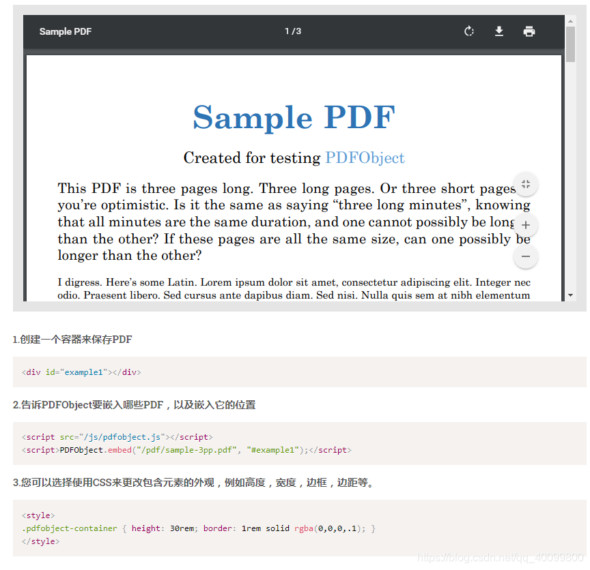
Task: Click 'This PDF is three pages long' paragraph
Action: pos(294,222)
